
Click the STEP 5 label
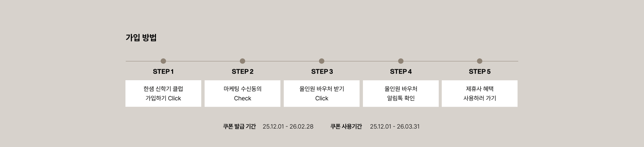click(x=480, y=71)
